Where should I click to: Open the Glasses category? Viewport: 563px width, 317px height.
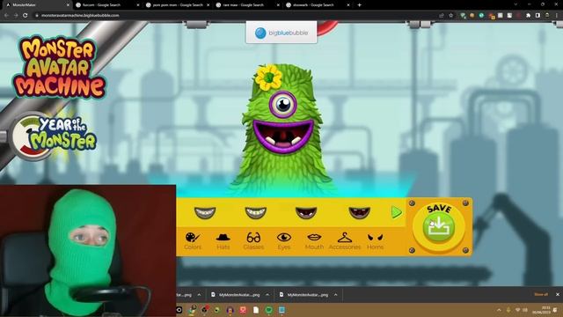tap(253, 240)
